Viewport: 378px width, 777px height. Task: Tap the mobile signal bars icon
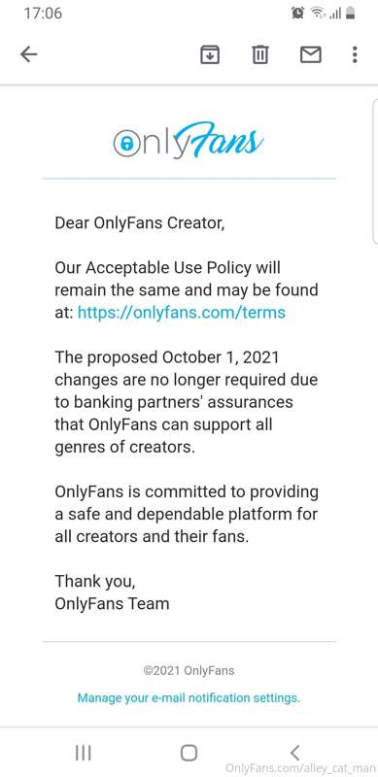(x=336, y=14)
